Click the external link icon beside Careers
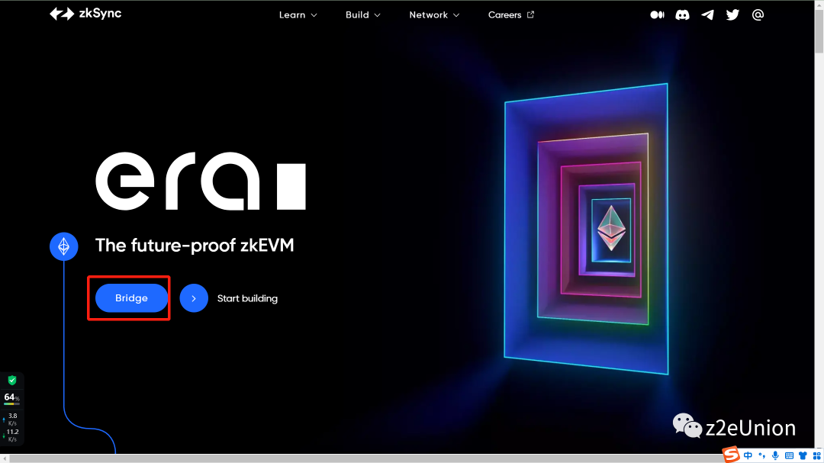Screen dimensions: 824x463 click(x=530, y=14)
